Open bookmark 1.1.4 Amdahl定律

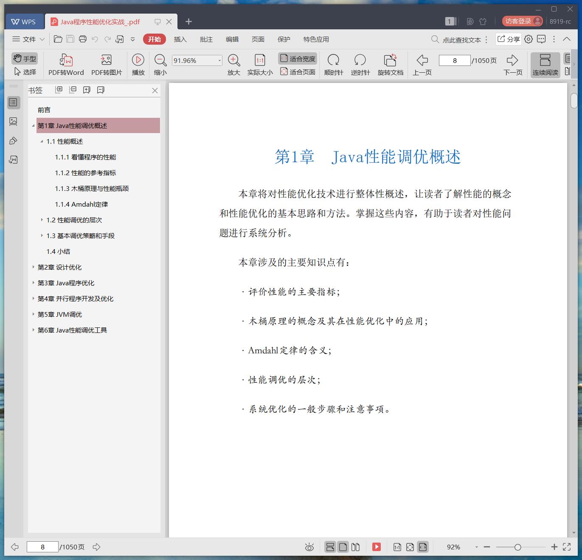point(82,205)
